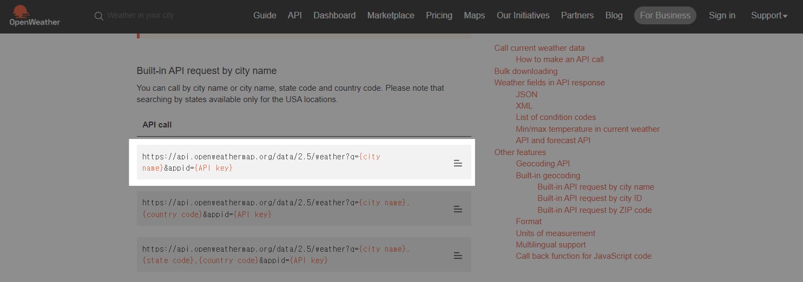Expand the Support dropdown
The height and width of the screenshot is (282, 803).
(769, 15)
